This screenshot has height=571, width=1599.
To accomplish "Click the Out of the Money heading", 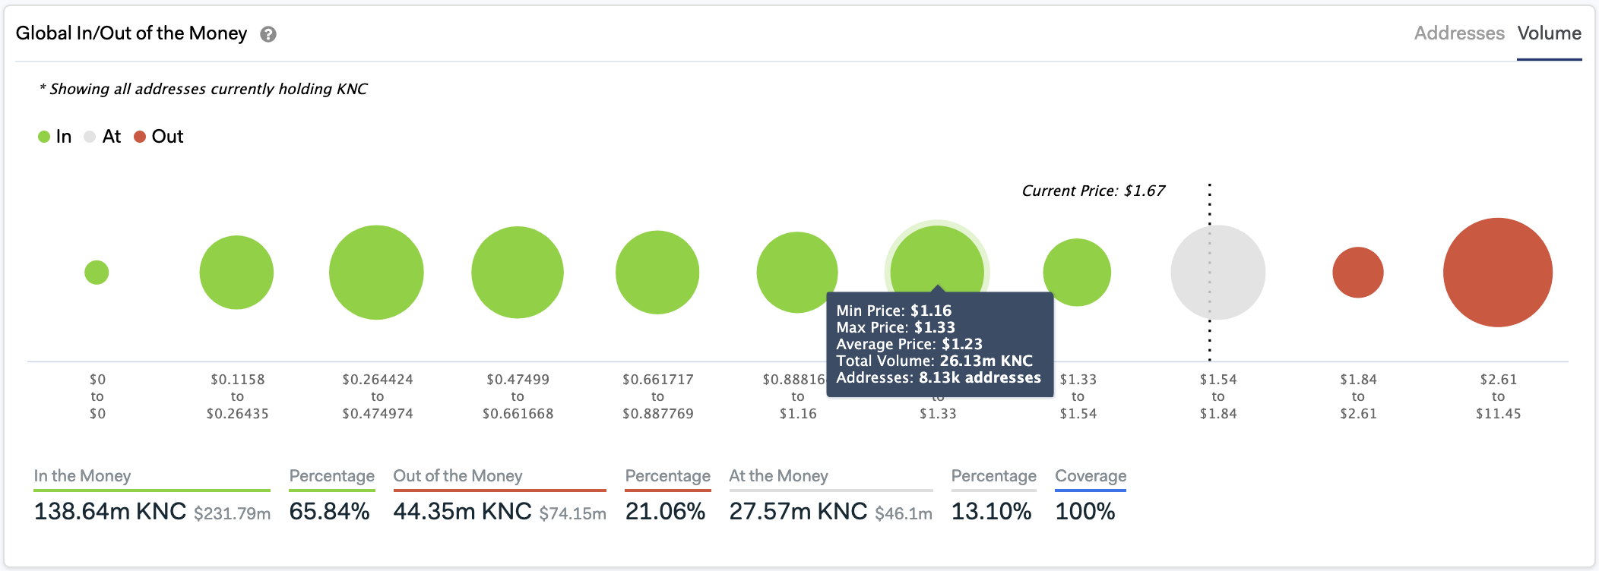I will [x=458, y=476].
